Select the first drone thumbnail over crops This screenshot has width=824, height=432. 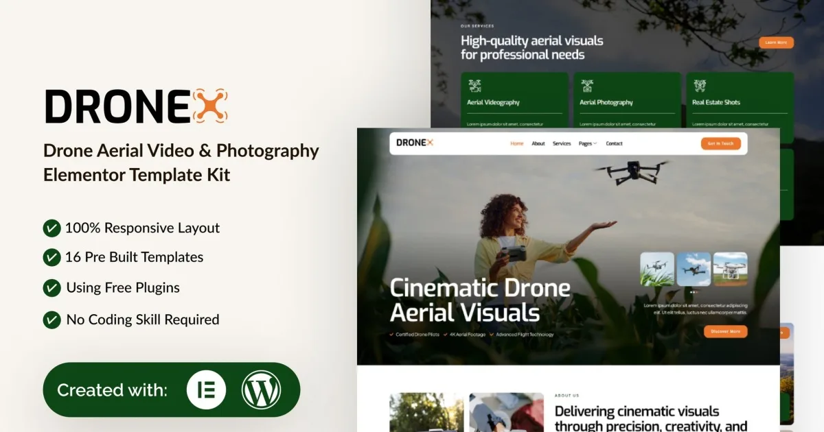click(657, 269)
